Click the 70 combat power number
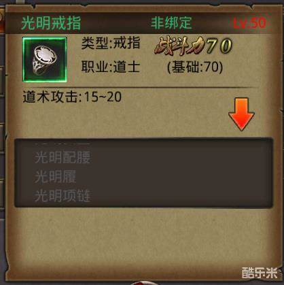Screen dimensions: 284x285 (x=219, y=46)
